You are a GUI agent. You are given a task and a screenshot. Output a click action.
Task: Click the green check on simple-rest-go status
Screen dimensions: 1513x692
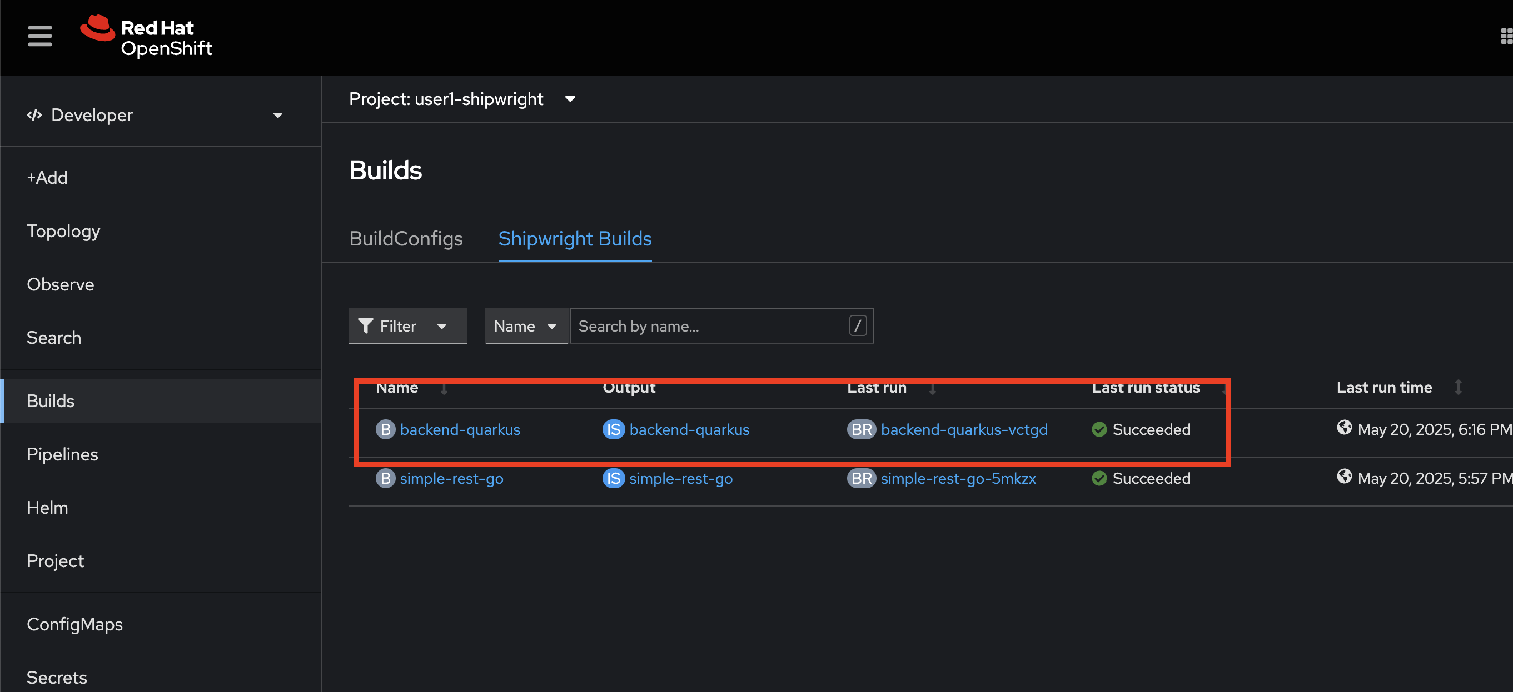point(1099,478)
